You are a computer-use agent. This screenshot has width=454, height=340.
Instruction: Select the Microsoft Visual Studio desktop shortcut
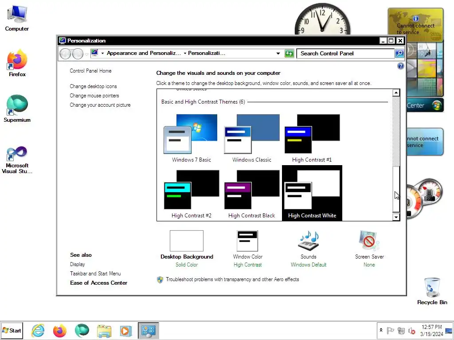(x=17, y=159)
